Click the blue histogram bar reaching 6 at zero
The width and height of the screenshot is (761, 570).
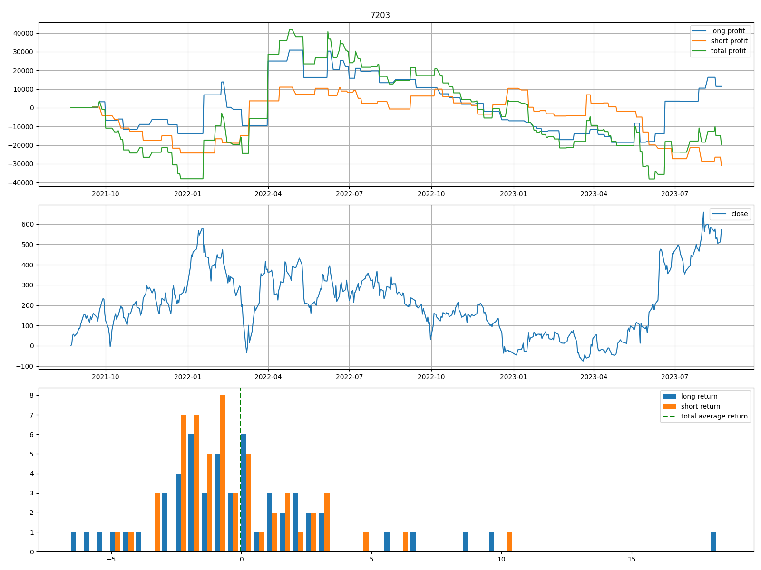(x=243, y=493)
